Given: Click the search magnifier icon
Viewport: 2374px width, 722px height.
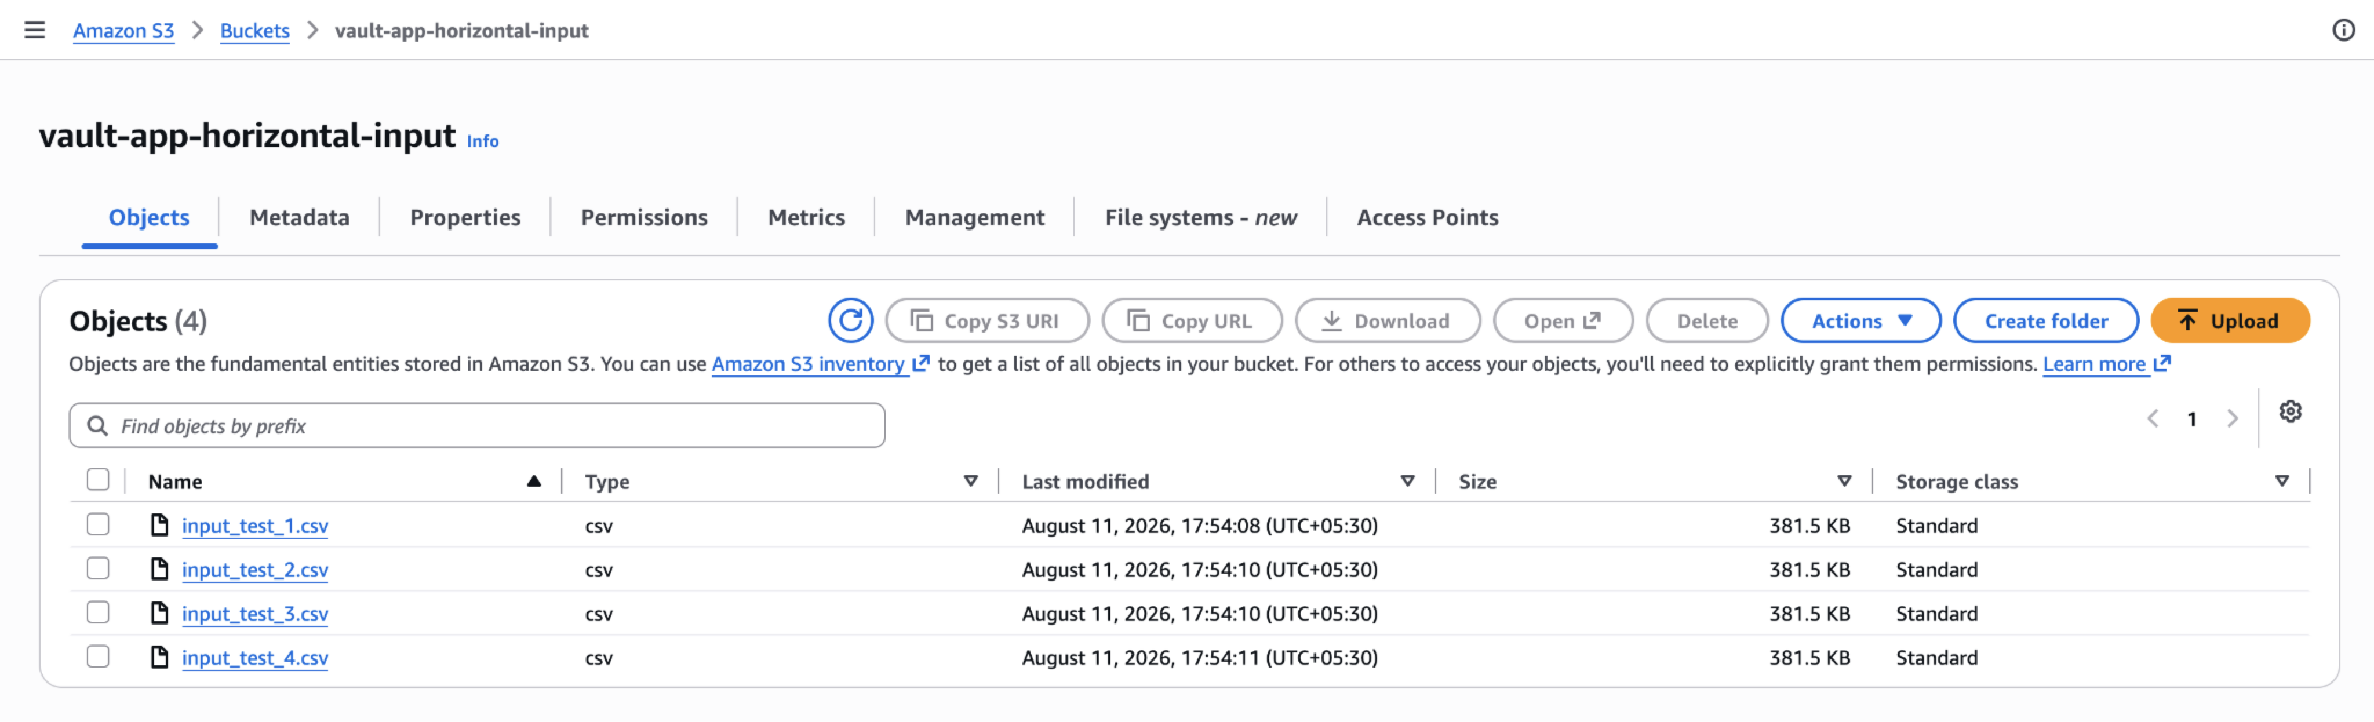Looking at the screenshot, I should (97, 425).
